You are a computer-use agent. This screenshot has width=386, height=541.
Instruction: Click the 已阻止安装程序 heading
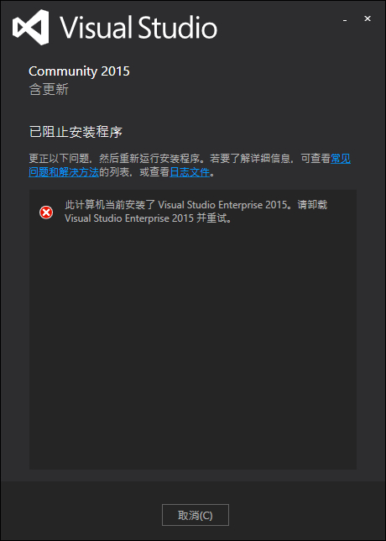76,132
